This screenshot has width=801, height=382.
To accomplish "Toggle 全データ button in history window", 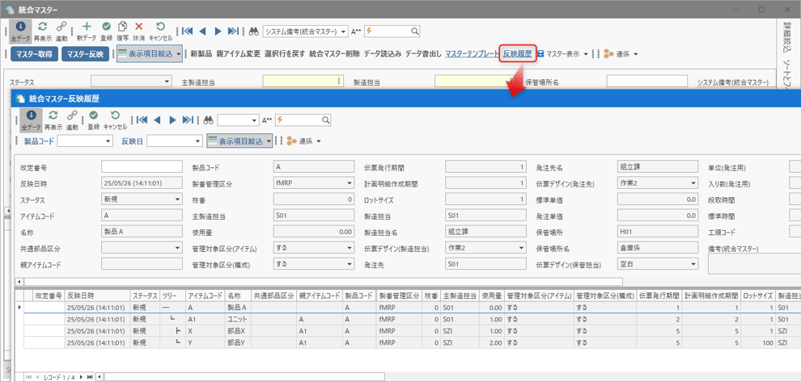I will 32,120.
